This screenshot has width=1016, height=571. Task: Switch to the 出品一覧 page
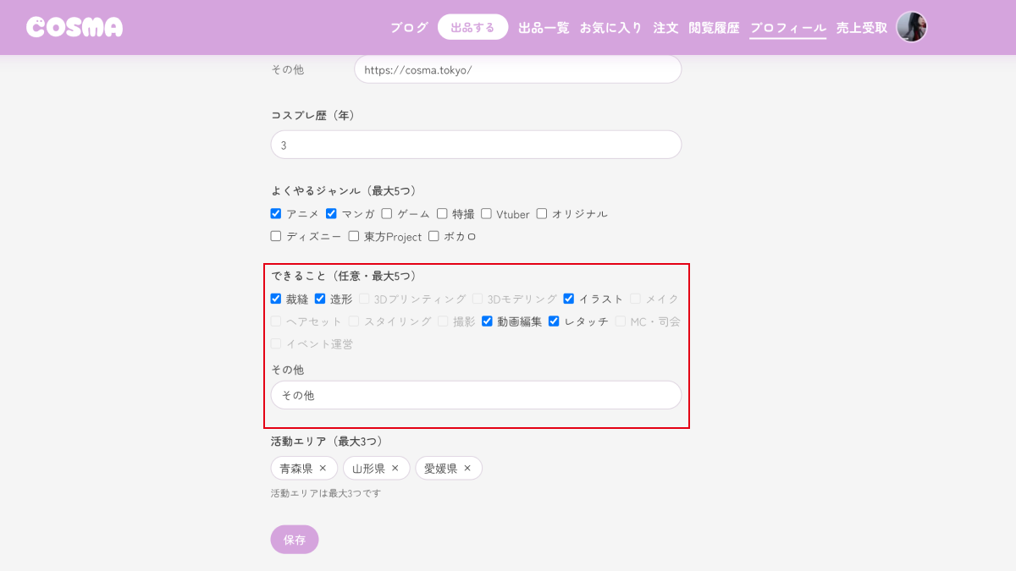[x=543, y=26]
